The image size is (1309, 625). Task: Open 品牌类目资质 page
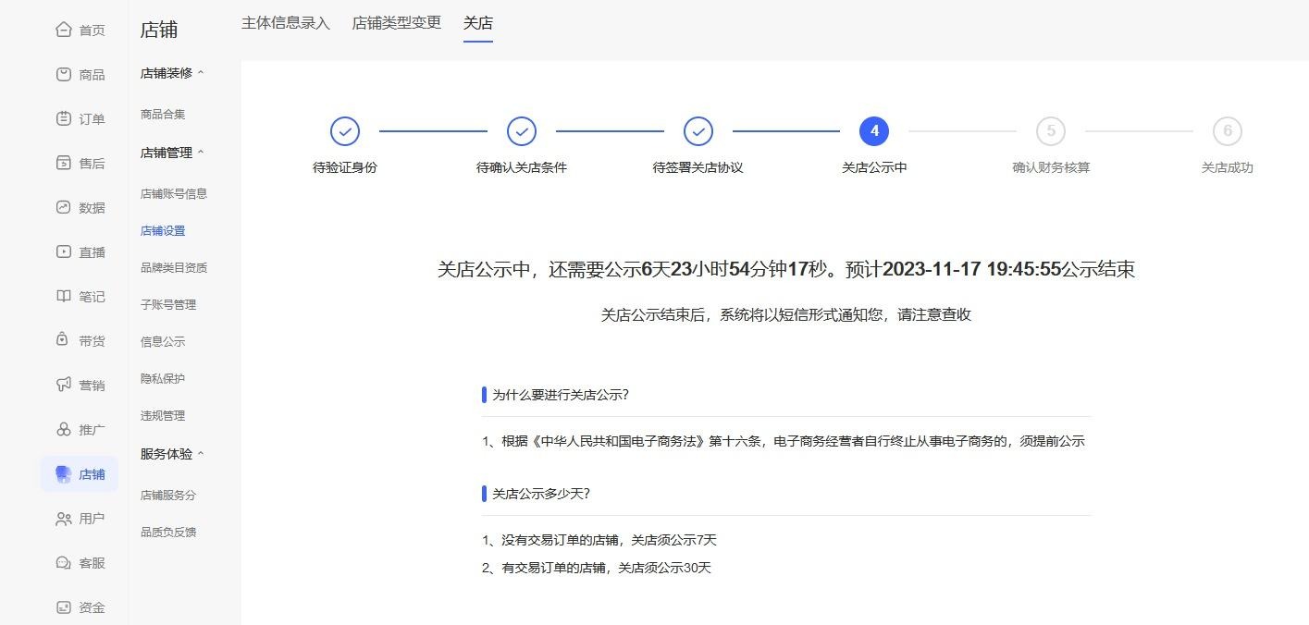(x=174, y=268)
